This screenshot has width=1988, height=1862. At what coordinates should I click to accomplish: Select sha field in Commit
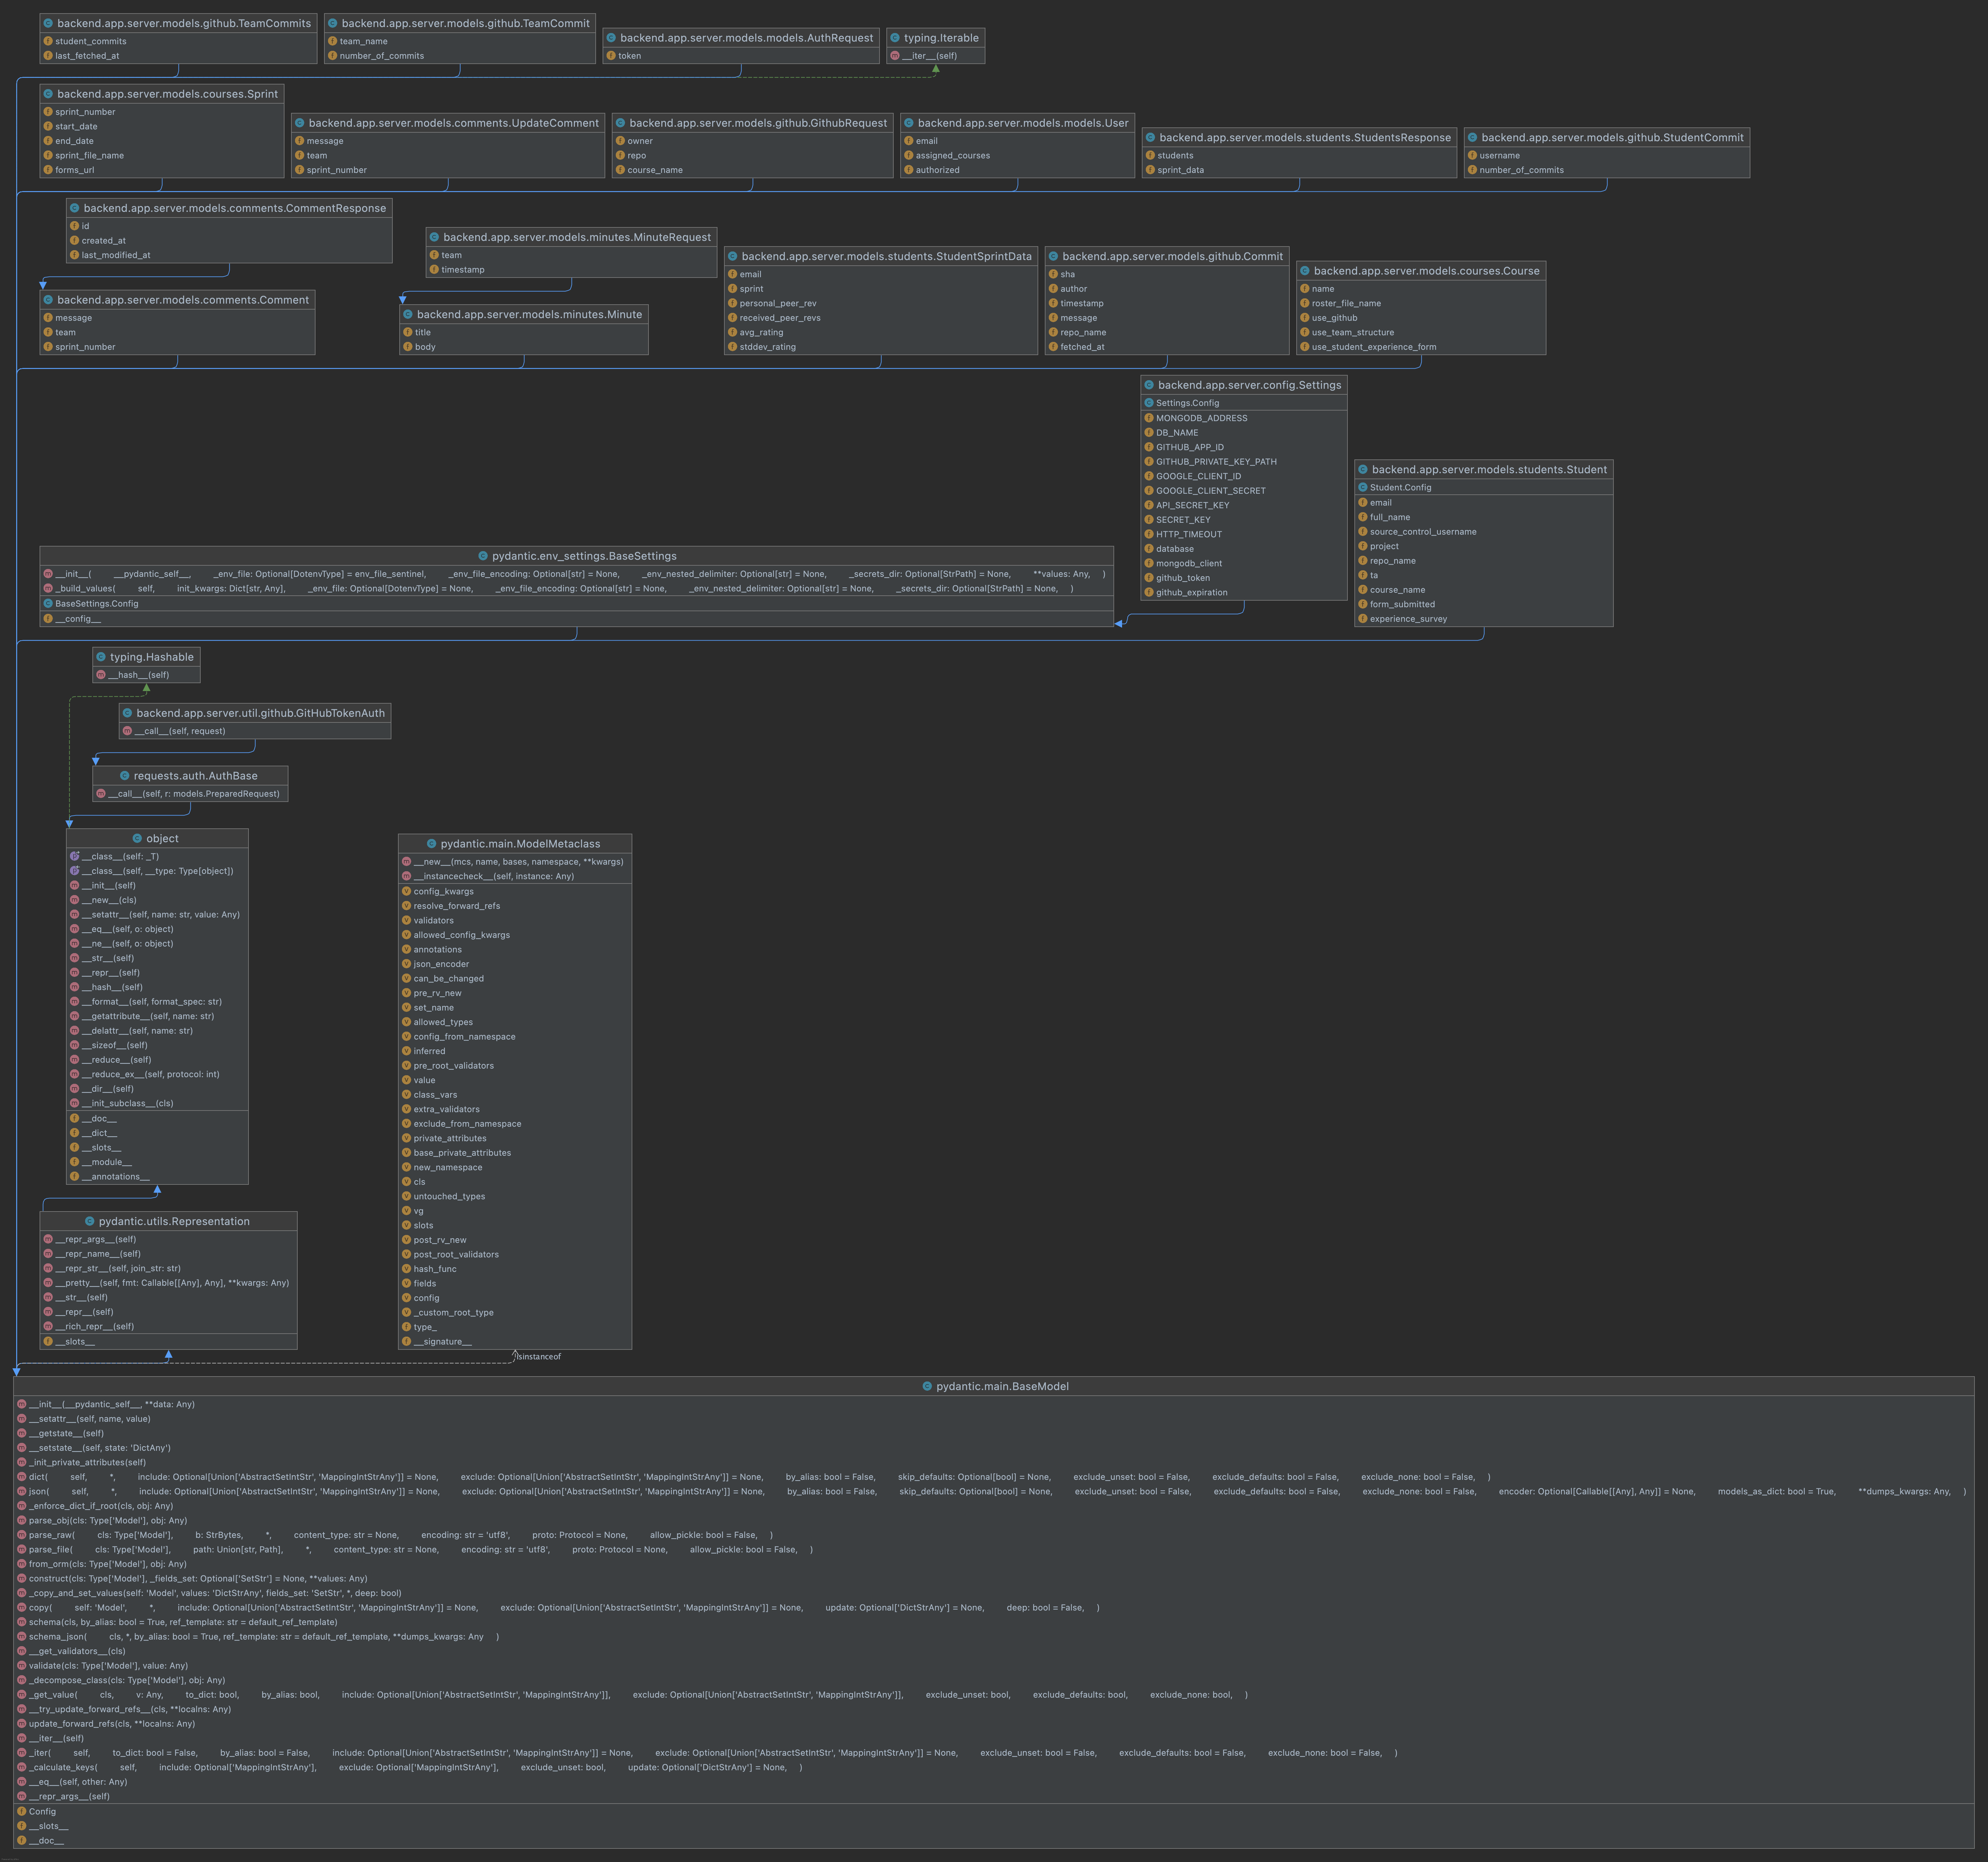point(1068,274)
